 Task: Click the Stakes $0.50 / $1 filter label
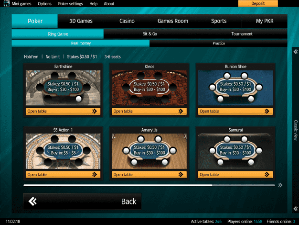pyautogui.click(x=82, y=57)
